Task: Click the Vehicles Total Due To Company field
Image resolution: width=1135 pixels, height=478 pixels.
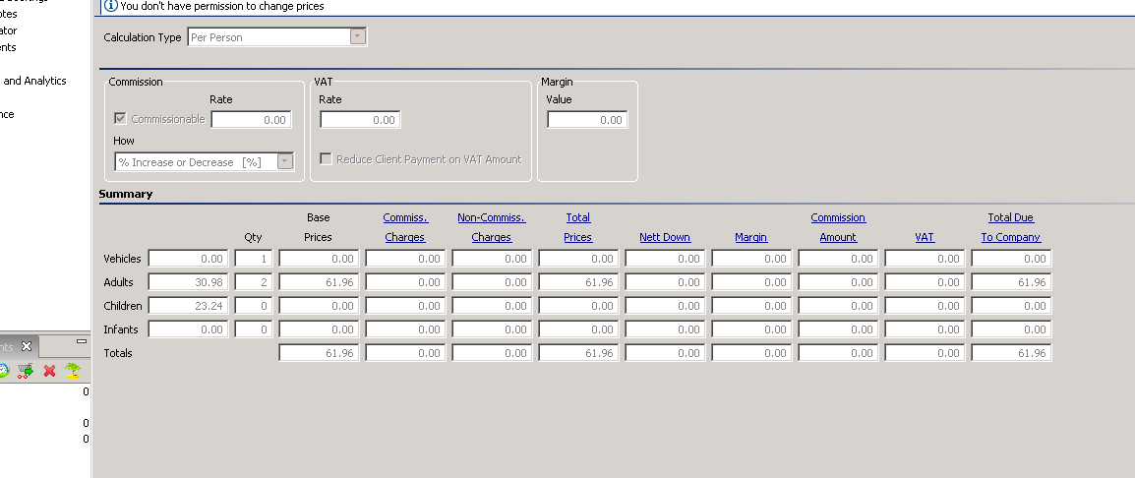Action: [x=1011, y=259]
